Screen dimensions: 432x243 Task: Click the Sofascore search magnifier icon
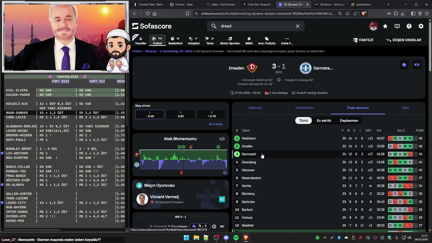[214, 26]
